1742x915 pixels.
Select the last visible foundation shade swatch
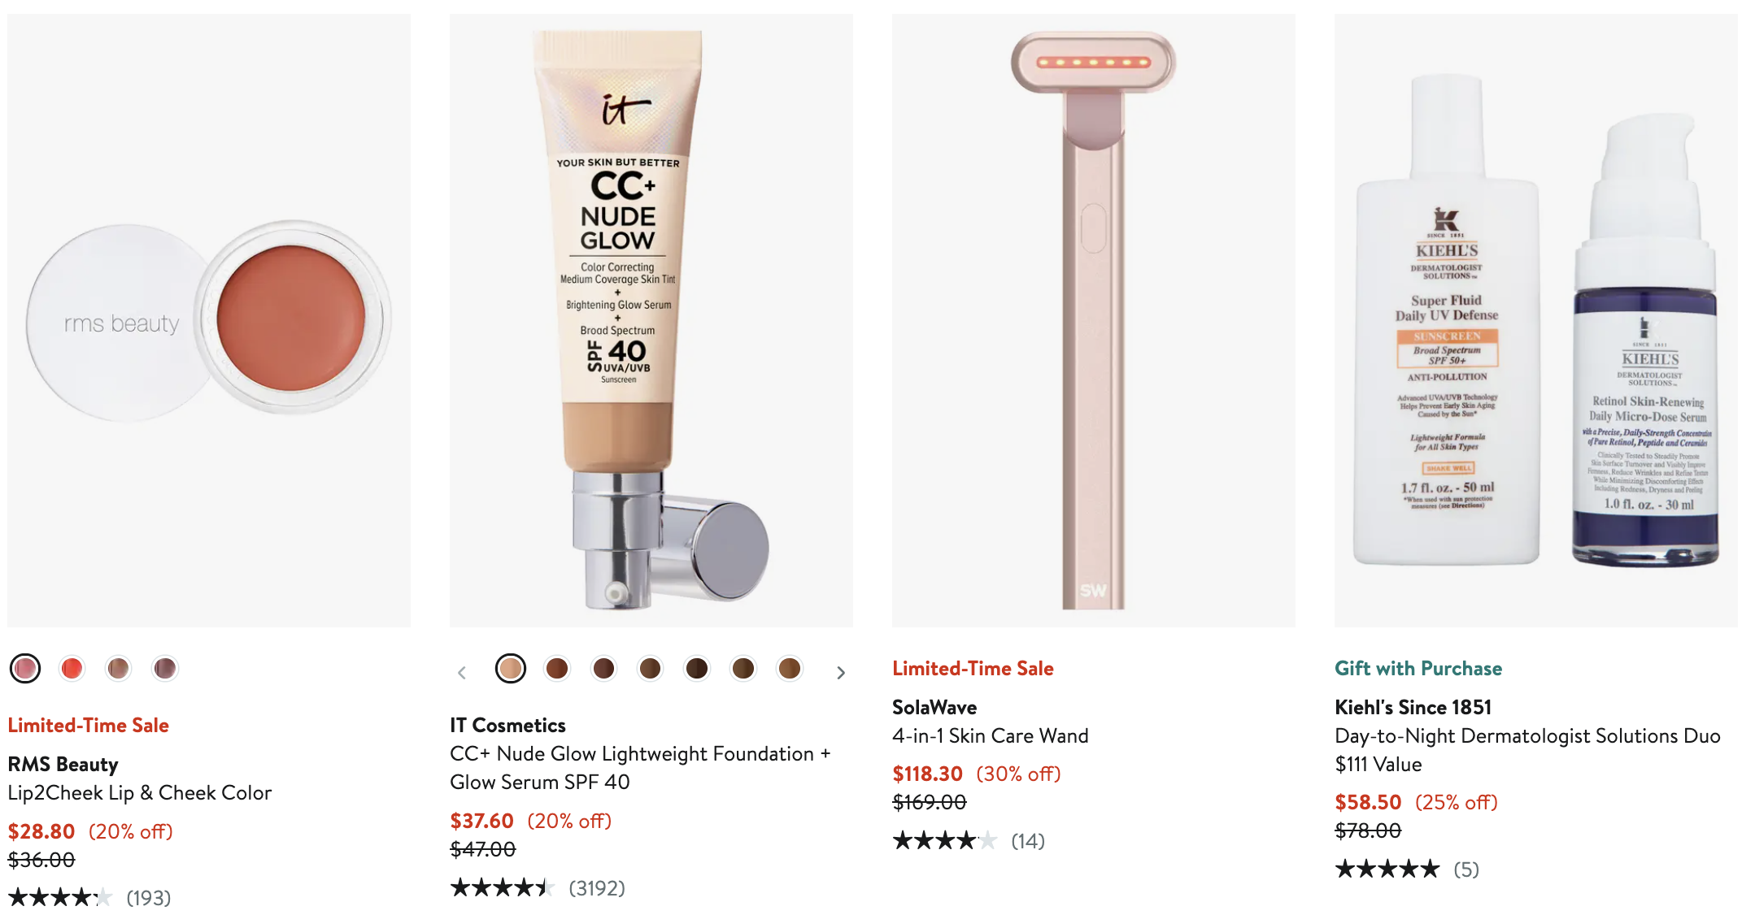pyautogui.click(x=790, y=669)
